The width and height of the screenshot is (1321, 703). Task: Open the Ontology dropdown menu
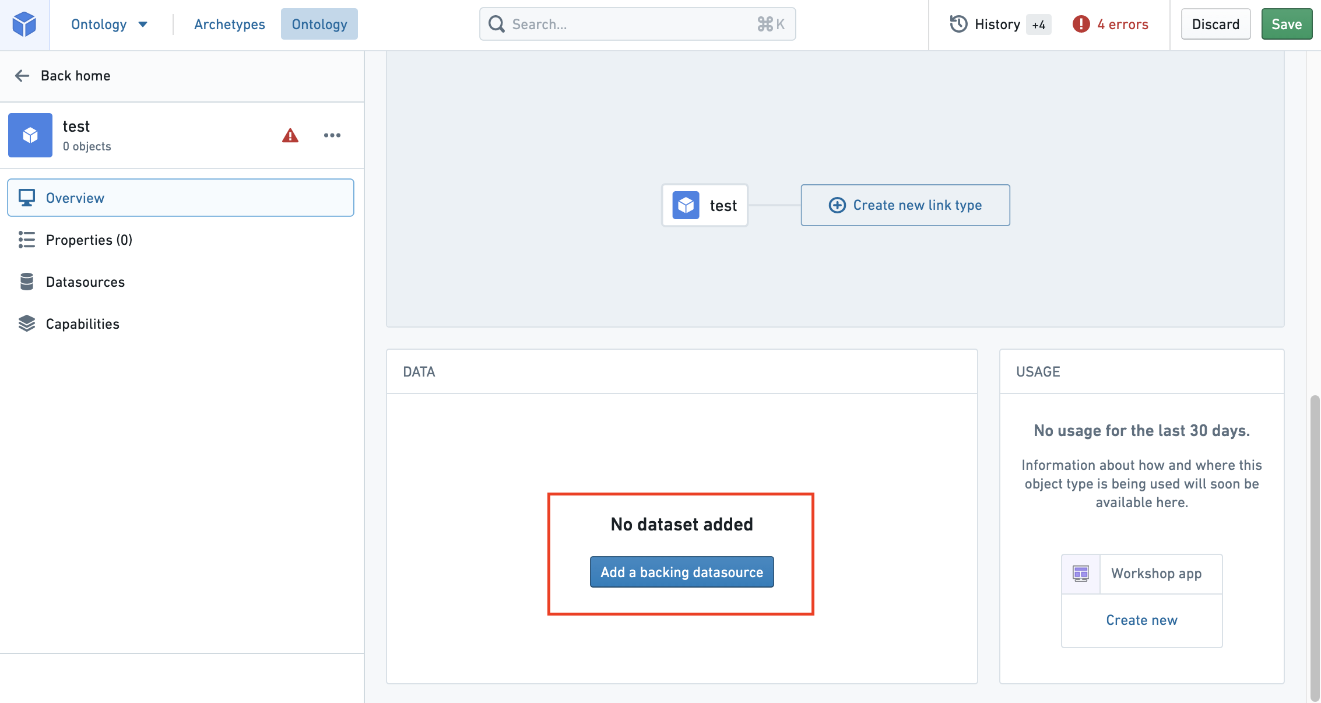(x=109, y=24)
